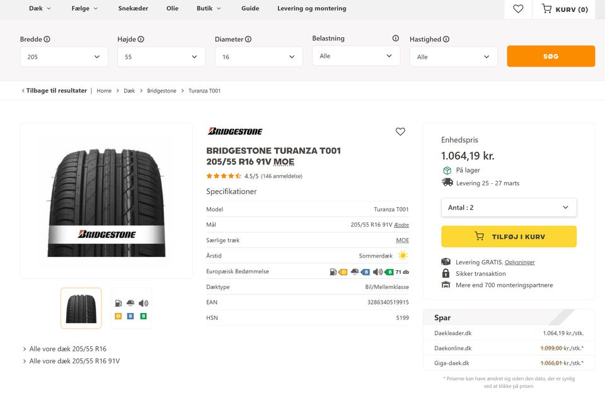Go back via Tilbage til resultater
This screenshot has height=403, width=605.
tap(54, 91)
